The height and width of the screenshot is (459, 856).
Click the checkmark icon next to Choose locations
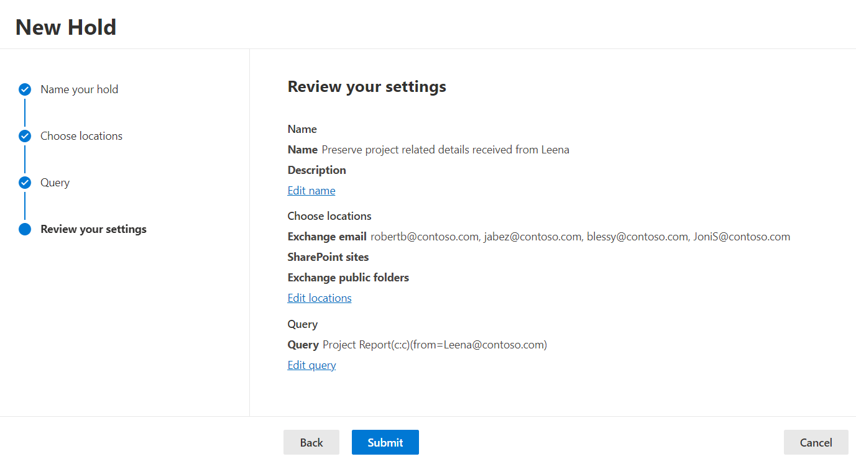click(x=24, y=135)
